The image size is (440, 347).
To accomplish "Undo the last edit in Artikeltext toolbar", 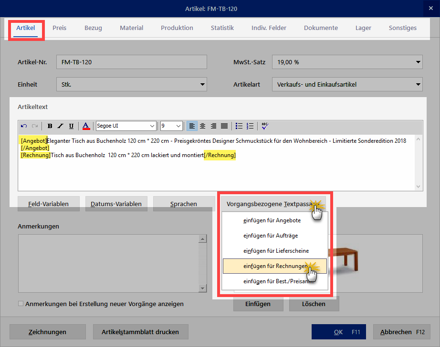I will click(24, 126).
